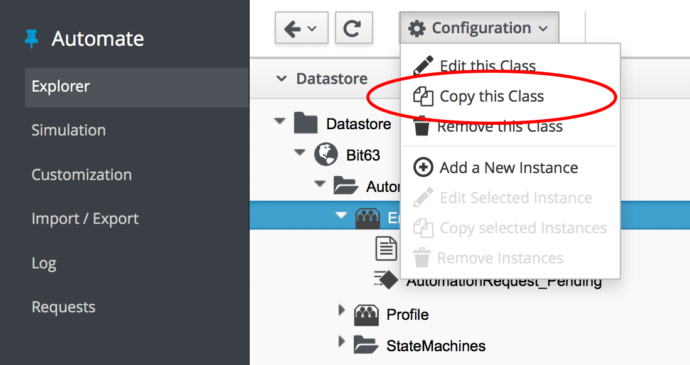Open the Customization sidebar link

[82, 175]
